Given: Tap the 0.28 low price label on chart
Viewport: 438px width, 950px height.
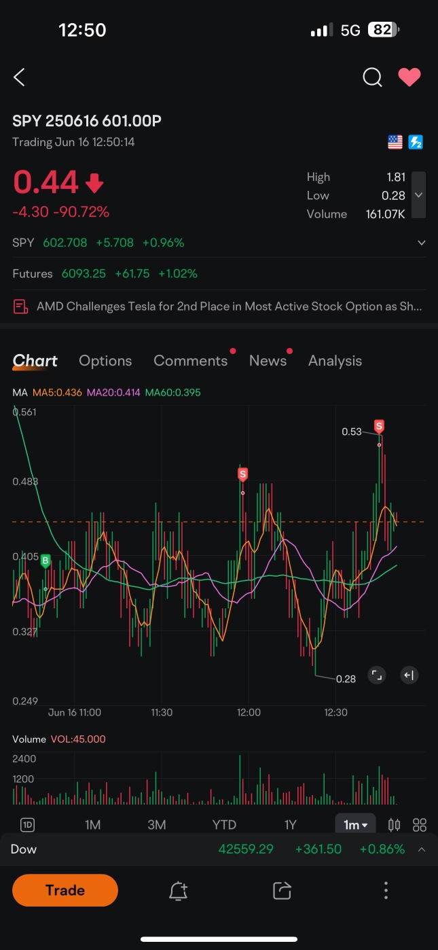Looking at the screenshot, I should tap(346, 678).
